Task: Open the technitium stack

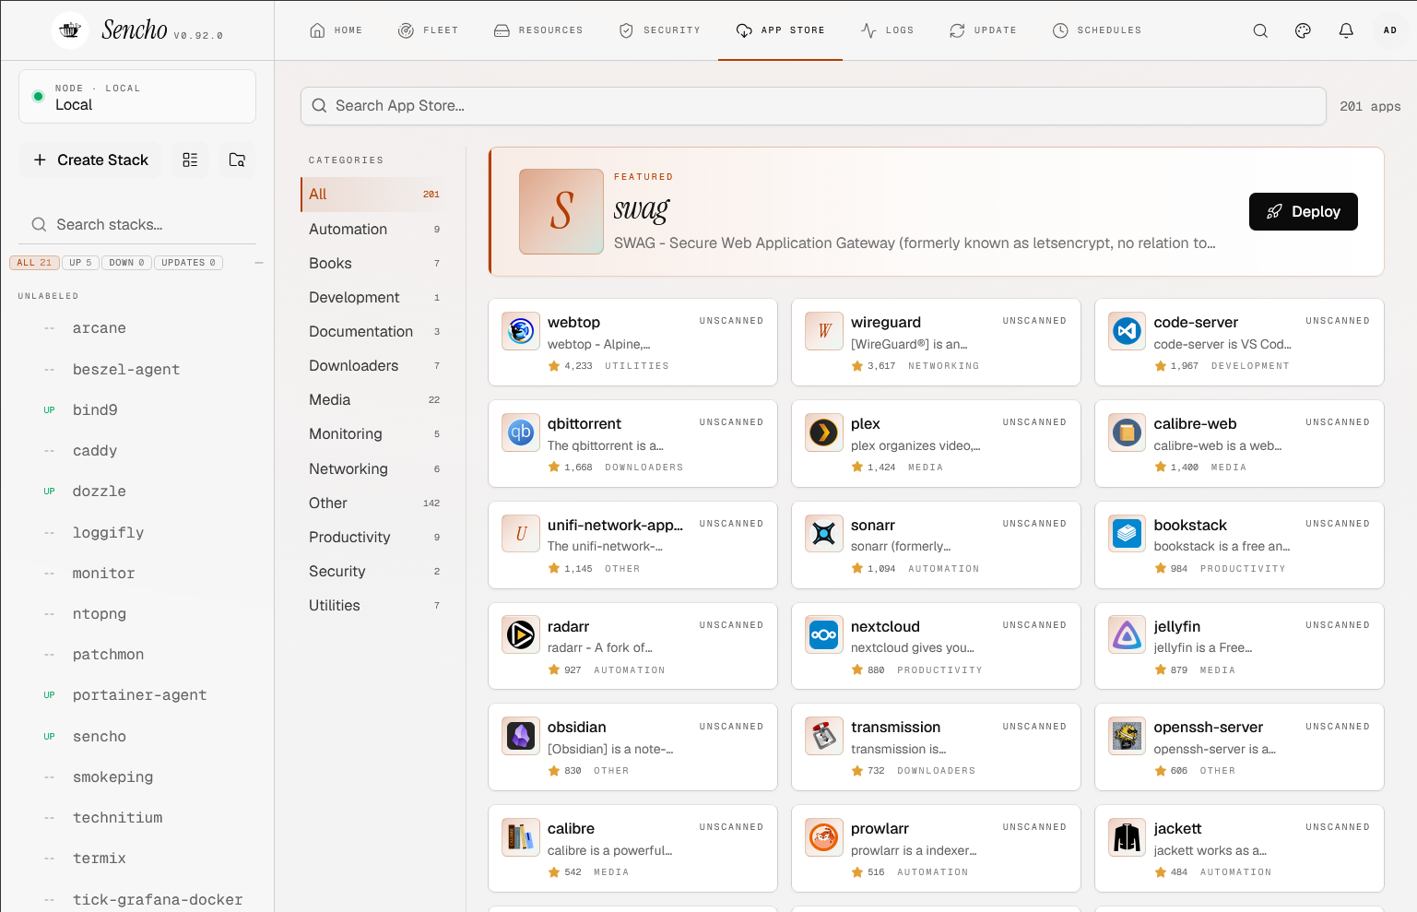Action: [137, 818]
